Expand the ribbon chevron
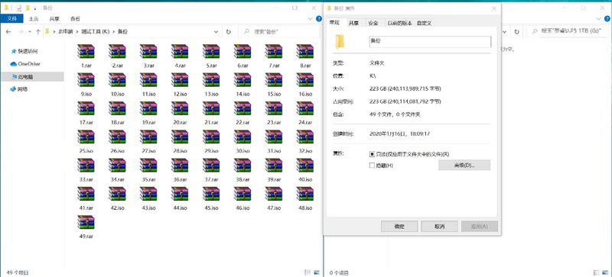612x277 pixels. click(x=311, y=19)
